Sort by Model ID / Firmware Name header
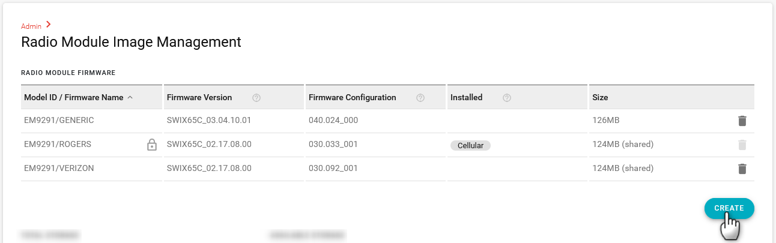Viewport: 776px width, 243px height. (x=73, y=97)
